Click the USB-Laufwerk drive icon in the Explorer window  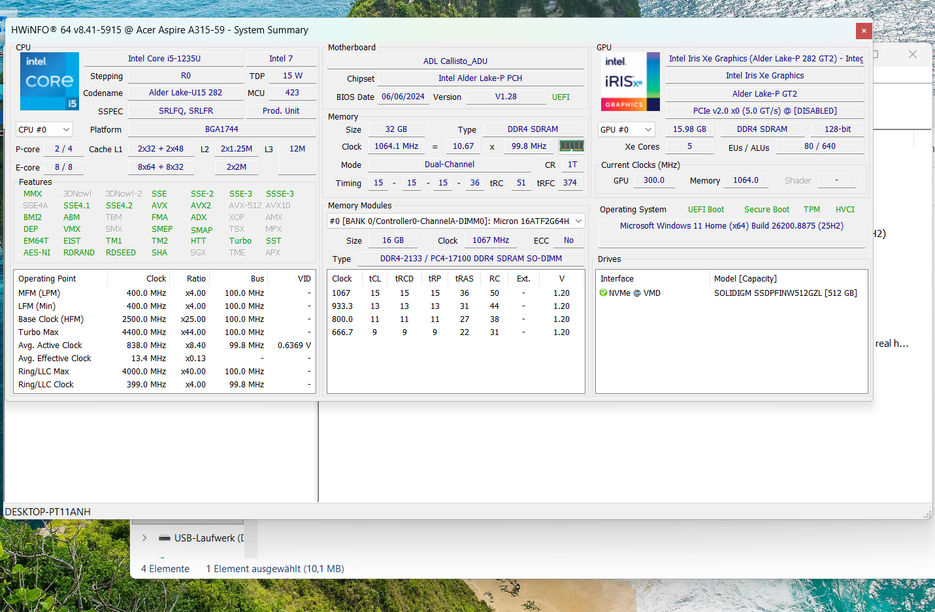point(165,538)
